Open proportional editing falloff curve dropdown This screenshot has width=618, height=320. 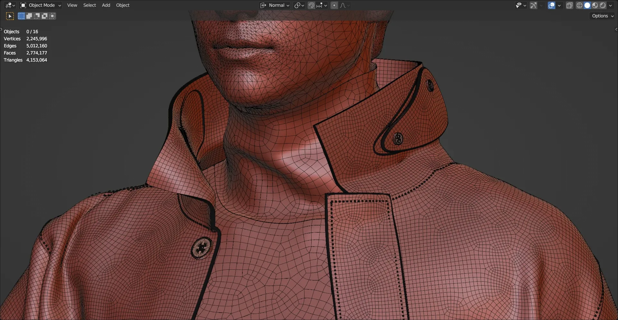345,5
